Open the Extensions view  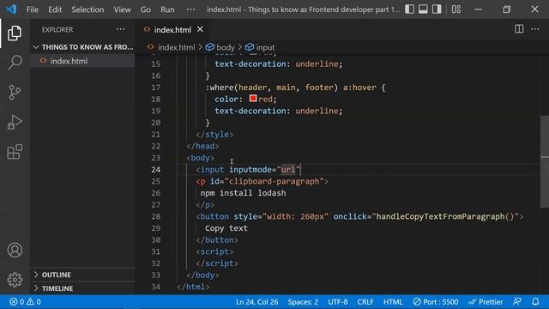[15, 152]
